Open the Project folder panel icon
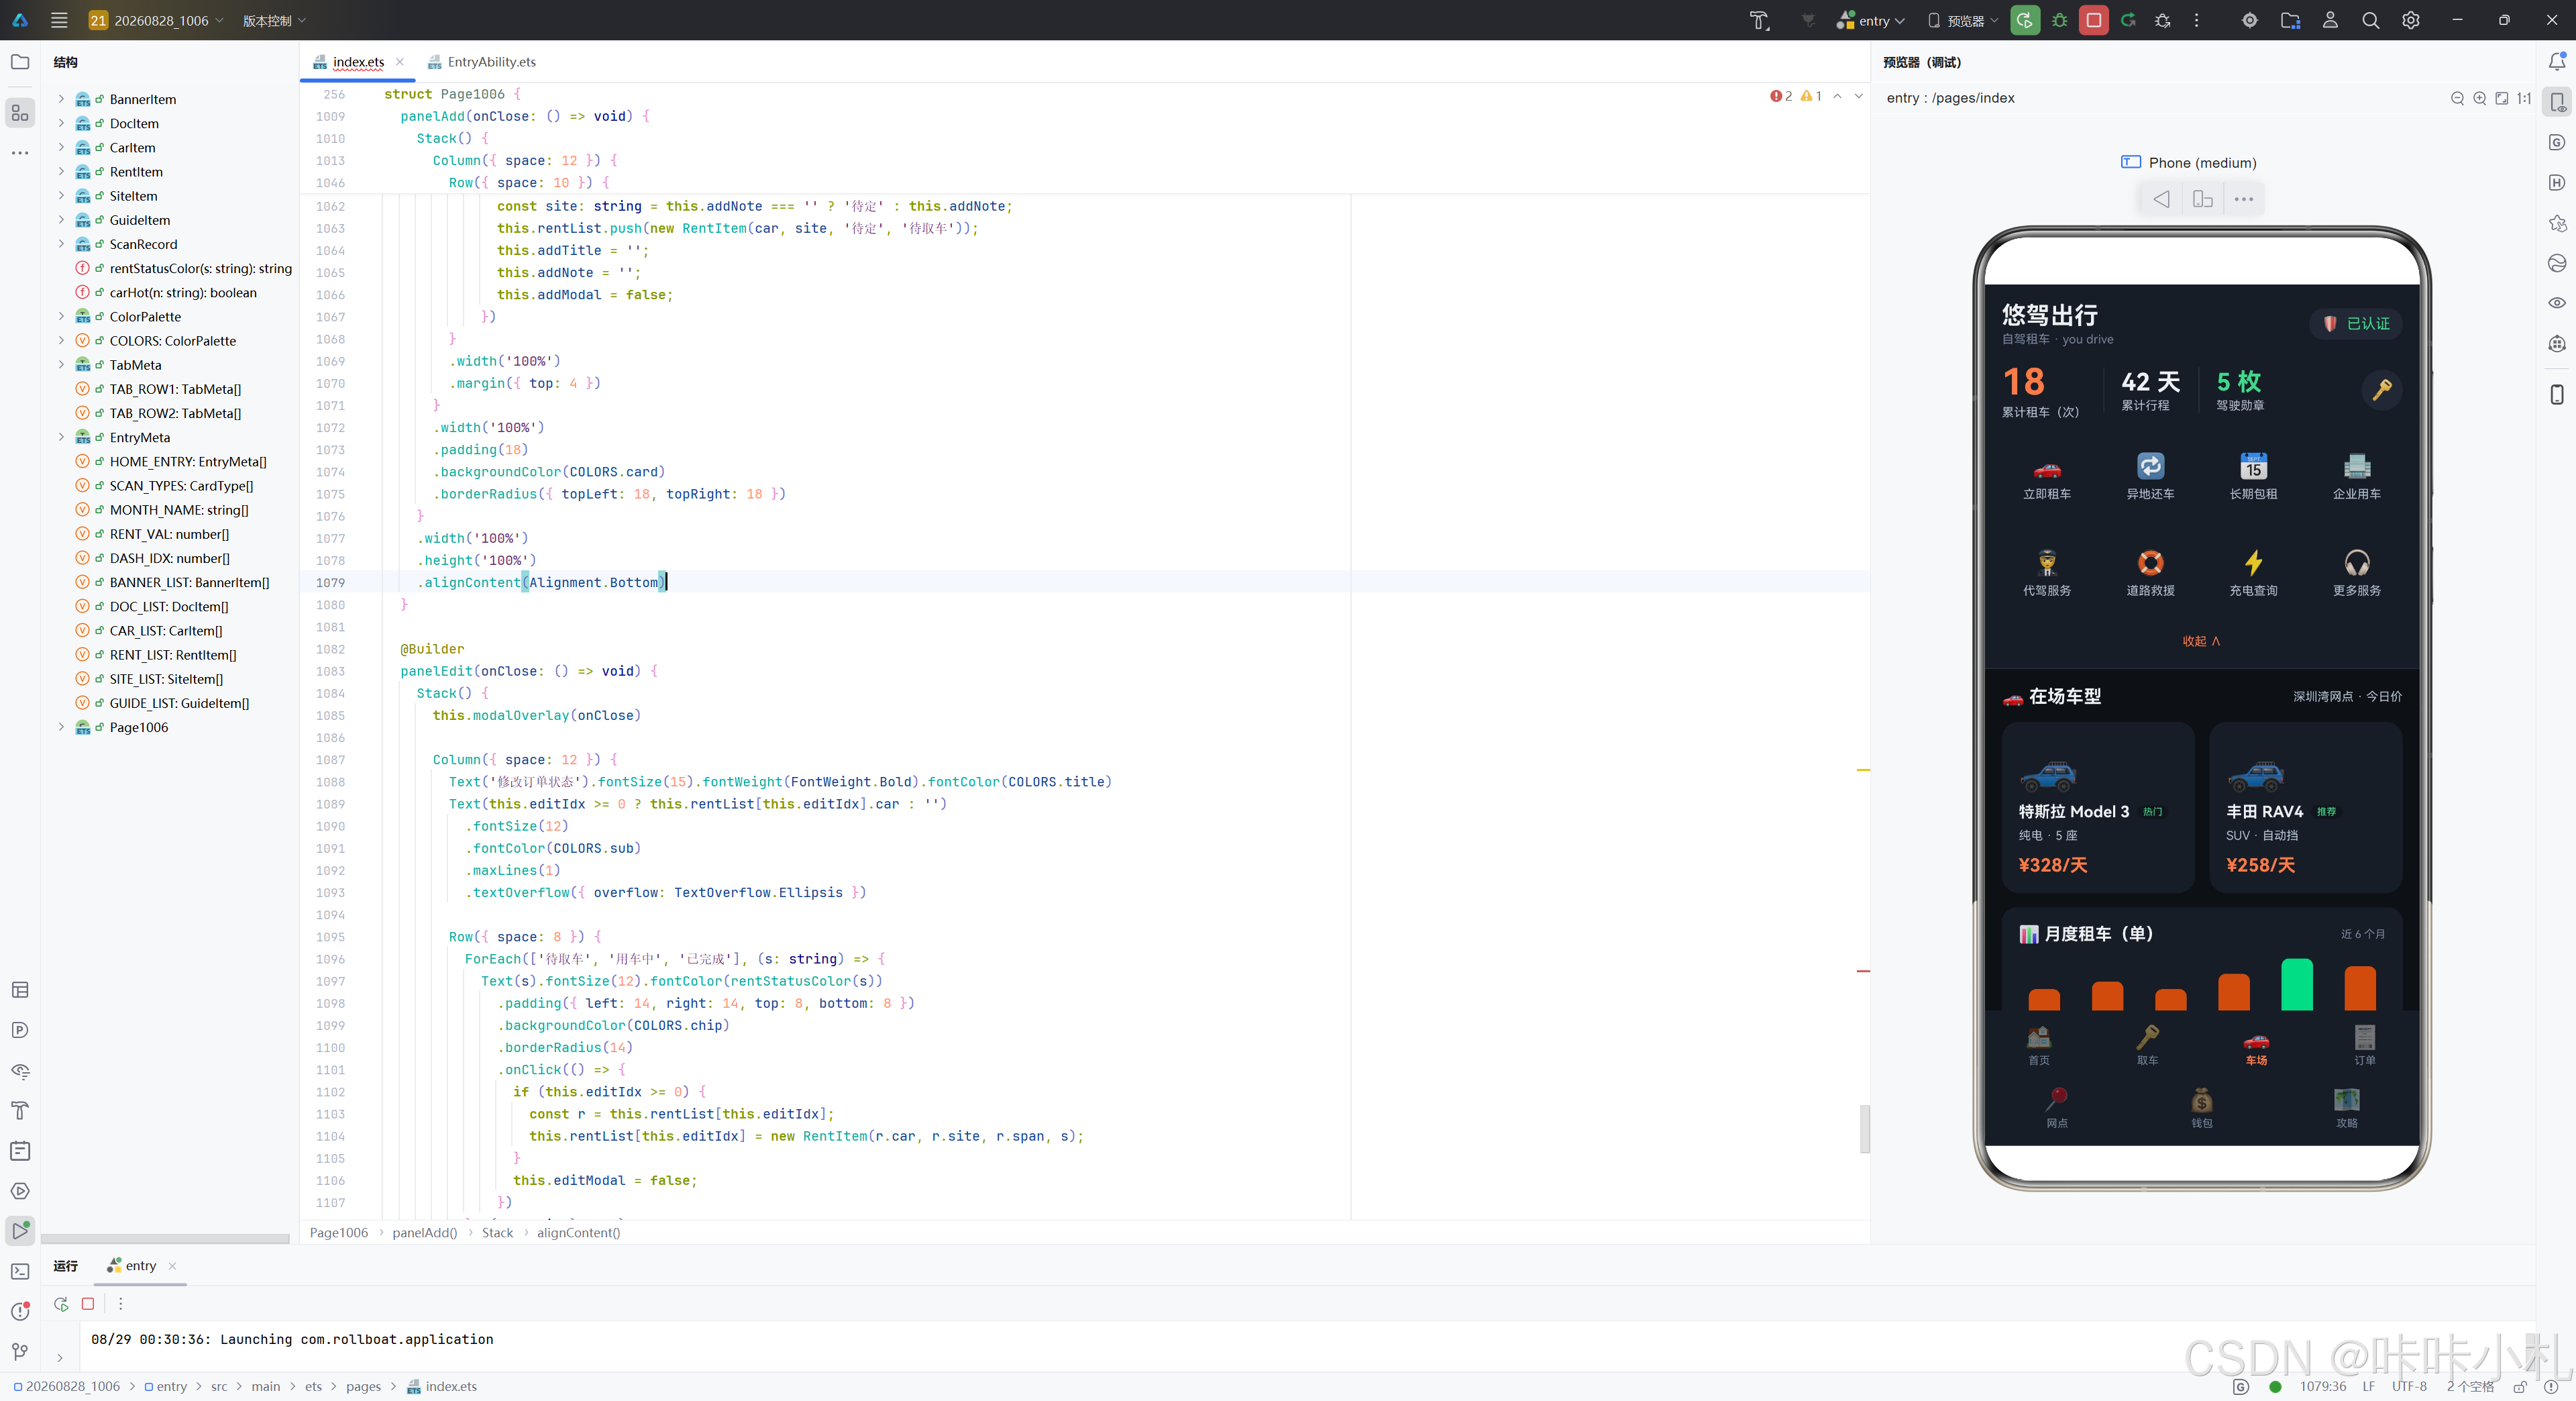The width and height of the screenshot is (2576, 1401). 20,62
